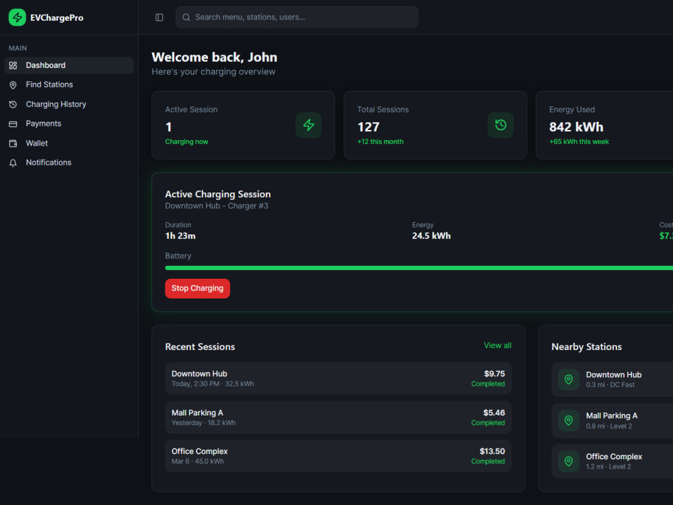Click the Mall Parking A nearby station pin icon
Image resolution: width=673 pixels, height=505 pixels.
(569, 420)
